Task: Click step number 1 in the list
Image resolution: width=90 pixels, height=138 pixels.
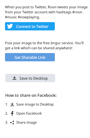Action: pyautogui.click(x=7, y=104)
